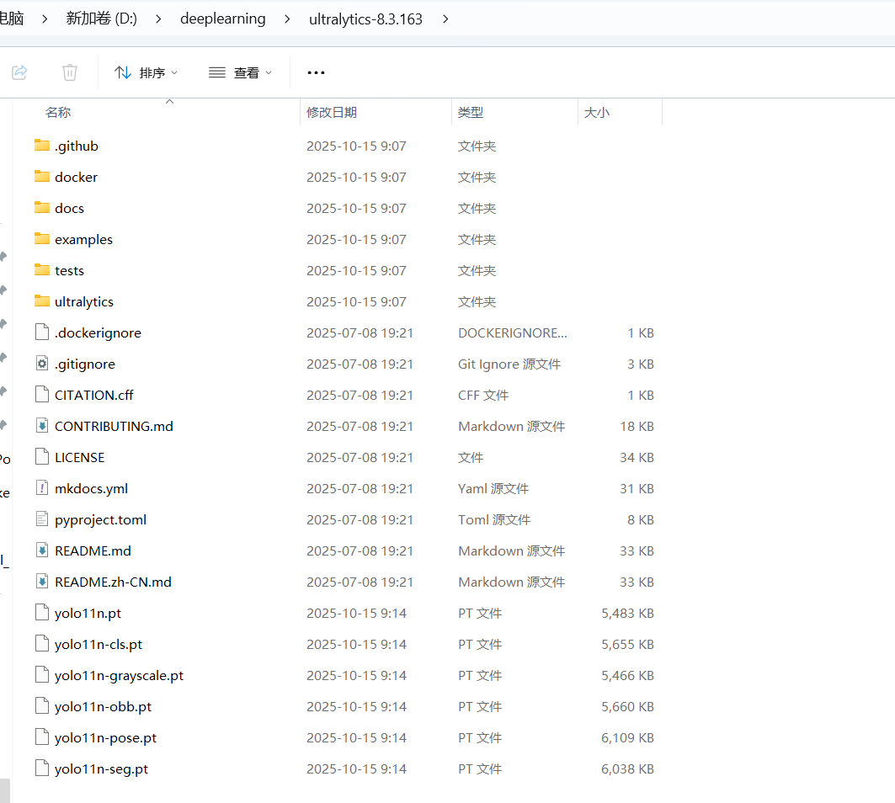
Task: Select the file name examples
Action: coord(84,240)
